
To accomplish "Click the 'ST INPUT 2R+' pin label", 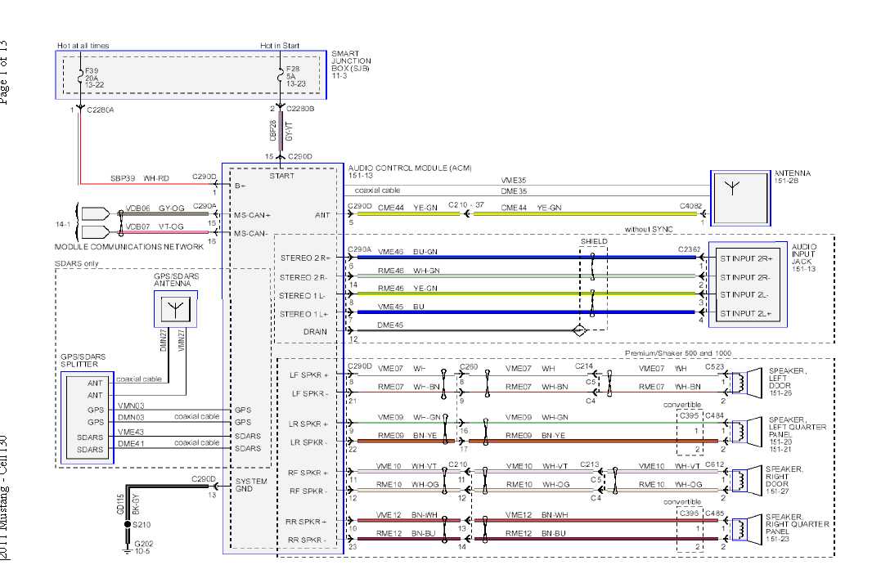I will point(746,259).
